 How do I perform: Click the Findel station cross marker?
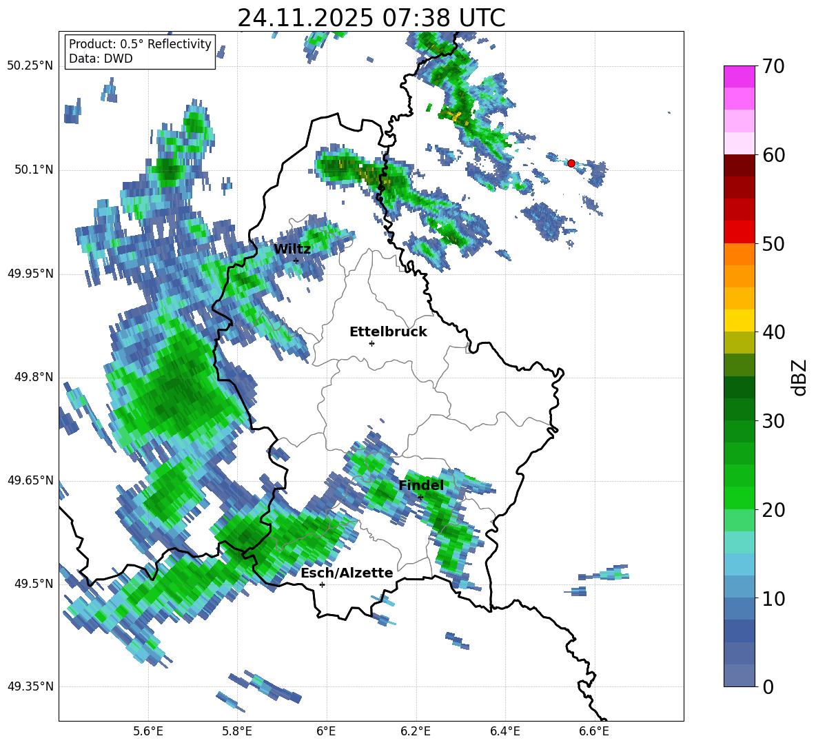click(420, 497)
